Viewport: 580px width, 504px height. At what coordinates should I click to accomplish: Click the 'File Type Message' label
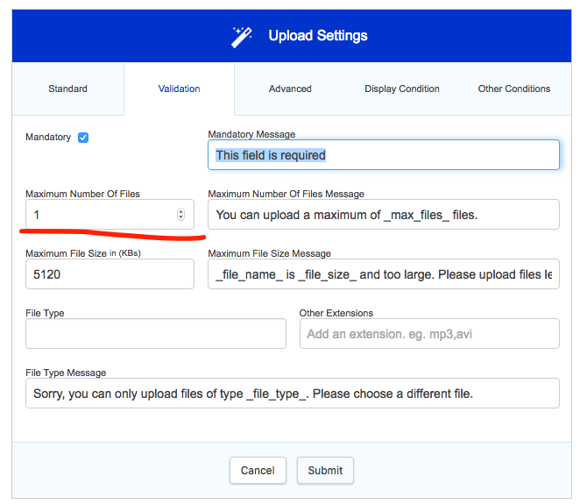point(66,373)
